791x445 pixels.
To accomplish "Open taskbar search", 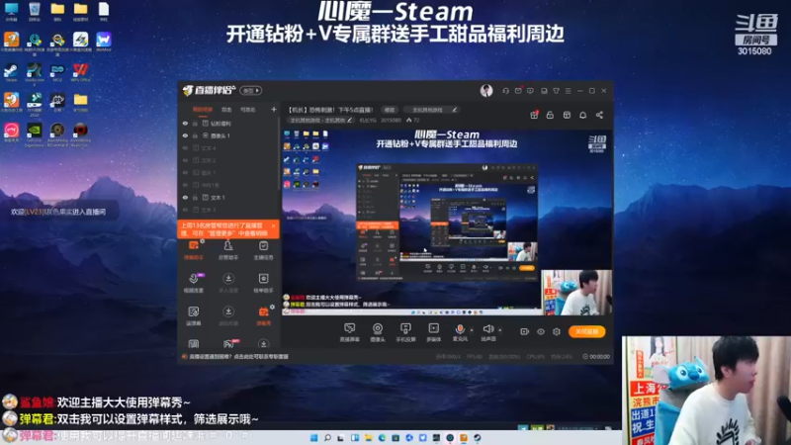I will click(327, 437).
